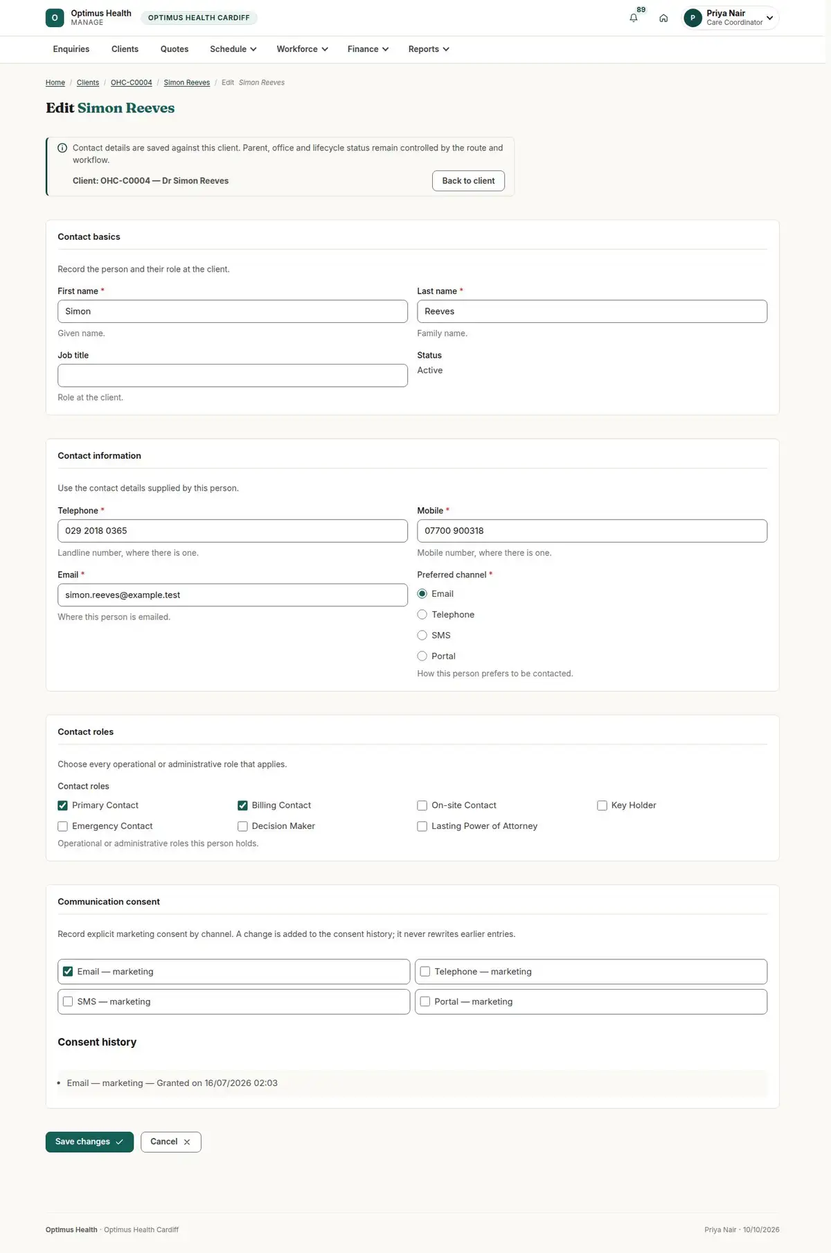Screen dimensions: 831x1253
Task: Select Portal as preferred channel
Action: (422, 656)
